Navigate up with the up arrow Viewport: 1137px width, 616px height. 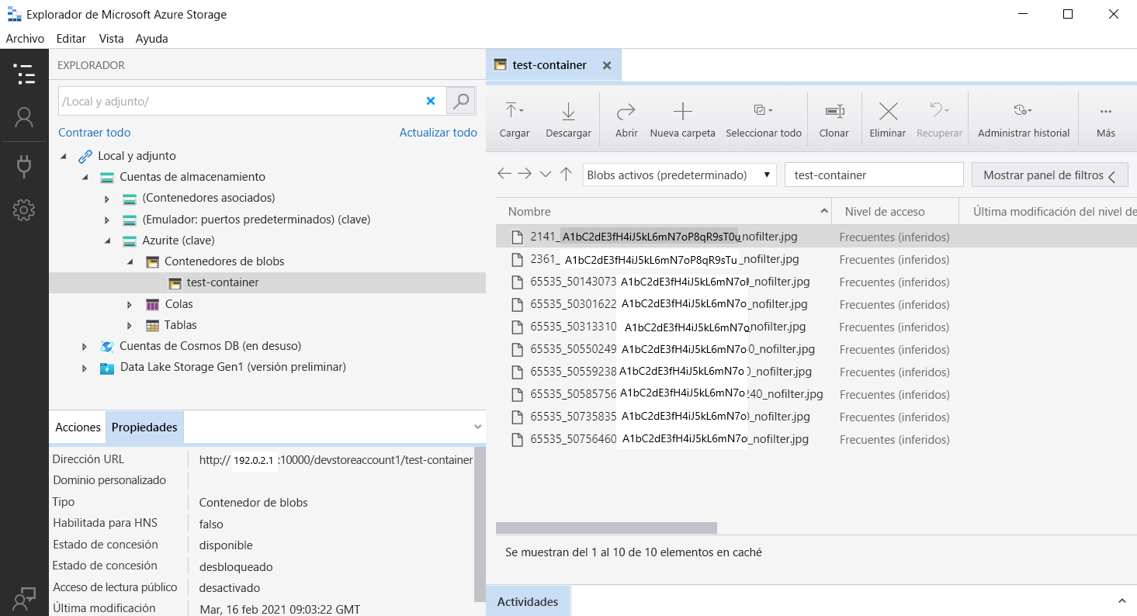click(x=566, y=175)
